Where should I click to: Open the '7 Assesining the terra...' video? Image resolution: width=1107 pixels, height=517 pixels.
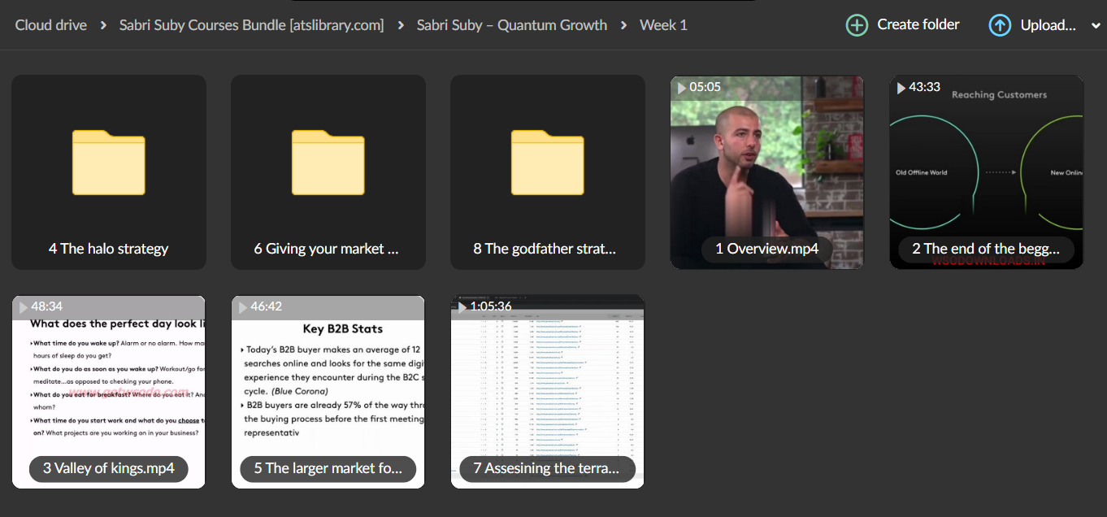coord(548,392)
